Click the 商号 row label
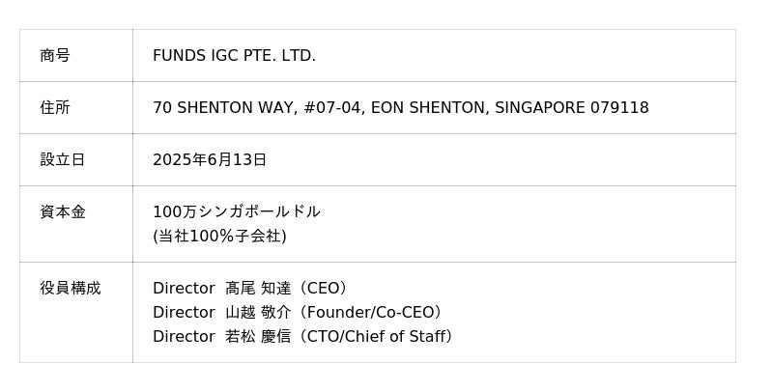773x392 pixels. point(55,56)
